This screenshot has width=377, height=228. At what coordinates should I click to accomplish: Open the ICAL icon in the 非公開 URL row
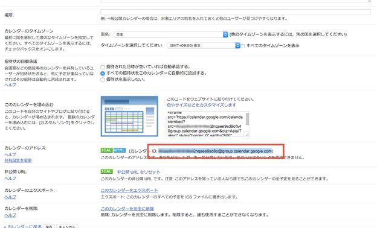click(106, 171)
